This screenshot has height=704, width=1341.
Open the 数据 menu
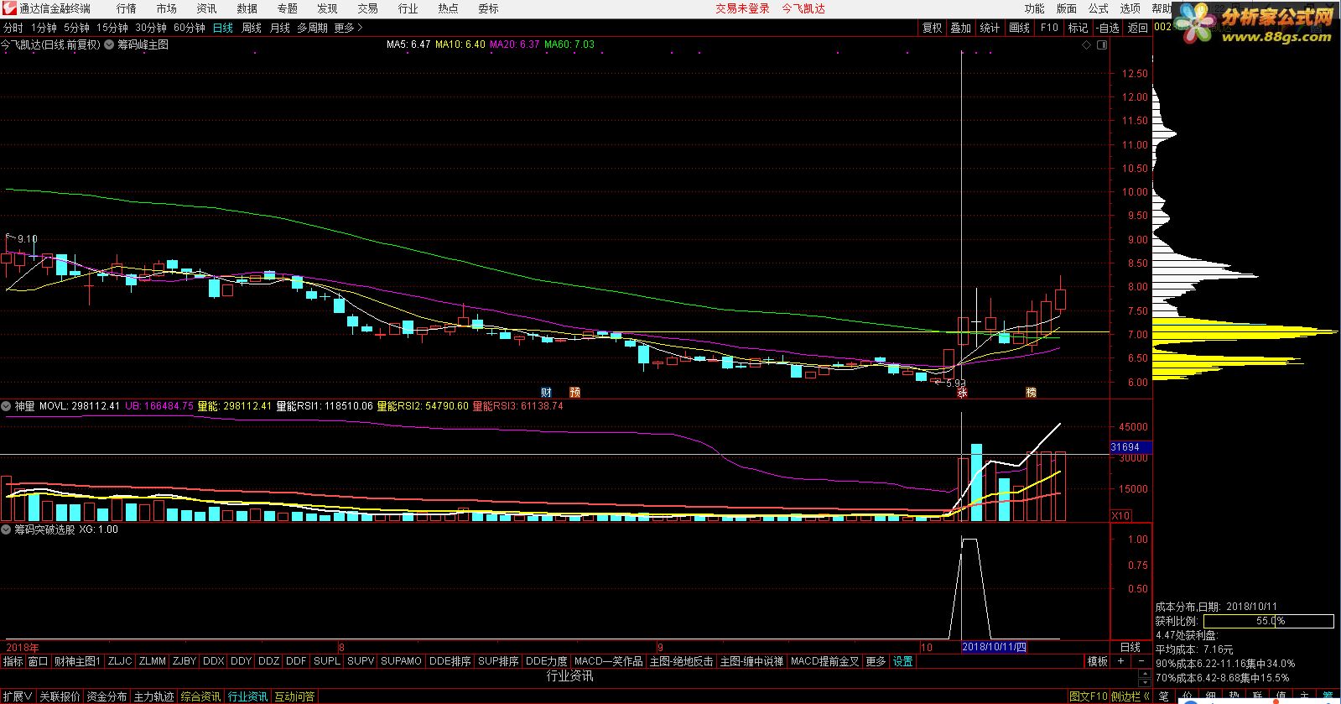click(x=247, y=8)
